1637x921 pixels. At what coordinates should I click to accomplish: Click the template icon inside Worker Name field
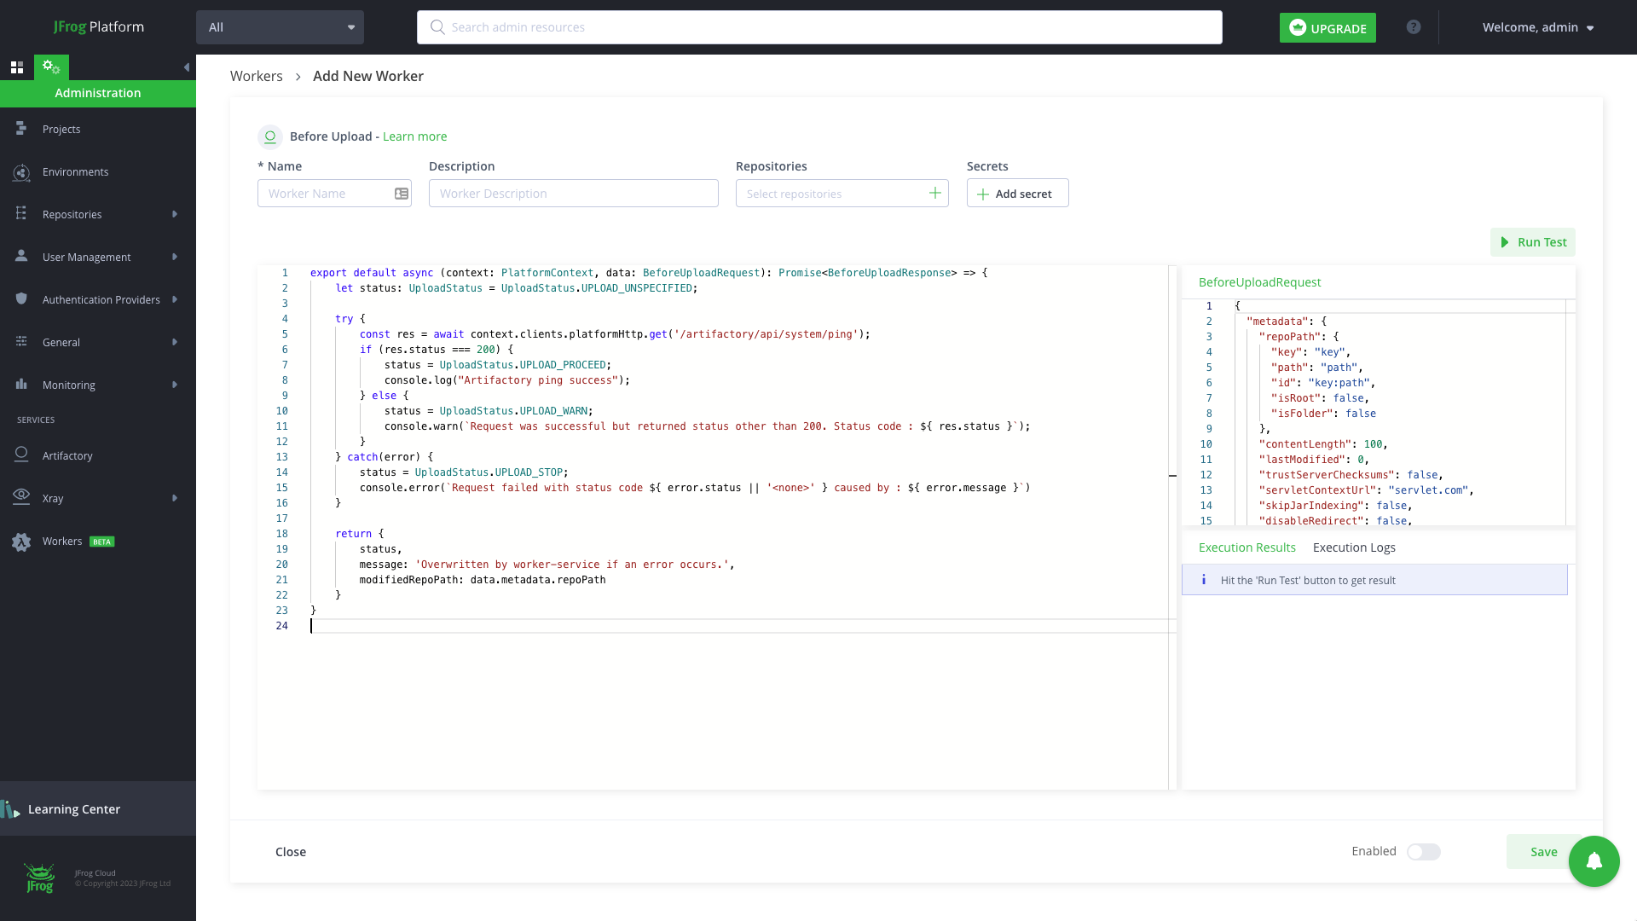coord(401,194)
